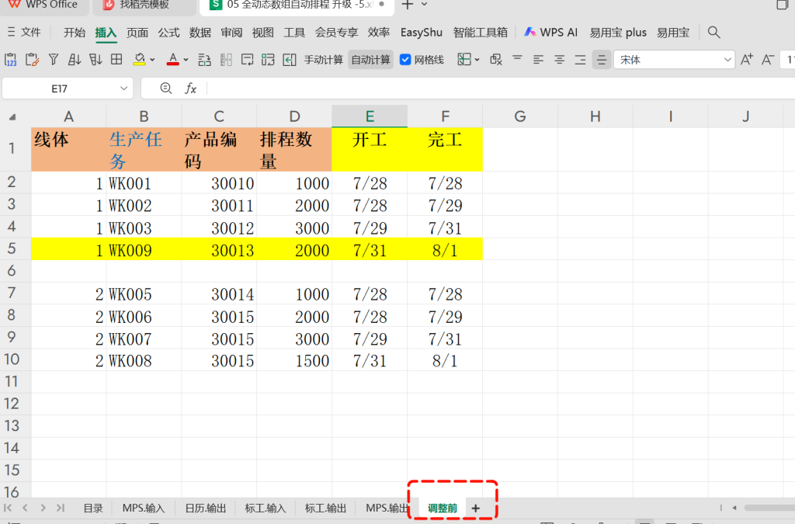The height and width of the screenshot is (524, 795).
Task: Open the 文件 file menu
Action: point(24,33)
